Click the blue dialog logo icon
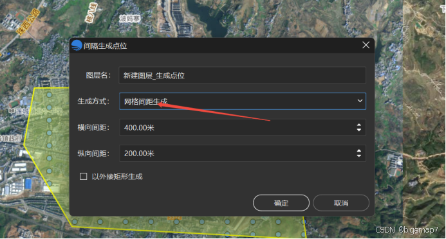 point(77,46)
